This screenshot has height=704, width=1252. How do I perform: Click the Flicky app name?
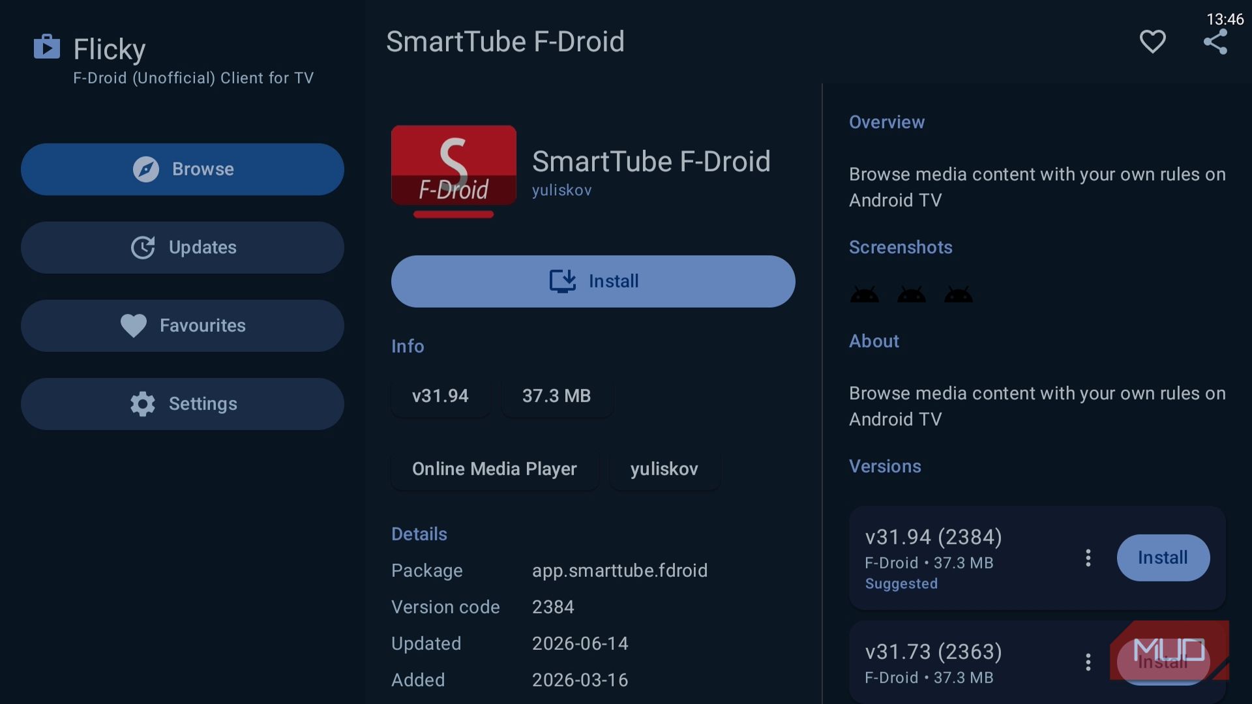(x=110, y=50)
